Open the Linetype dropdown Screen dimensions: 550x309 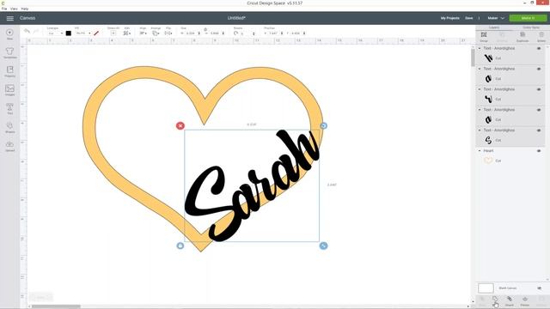55,33
